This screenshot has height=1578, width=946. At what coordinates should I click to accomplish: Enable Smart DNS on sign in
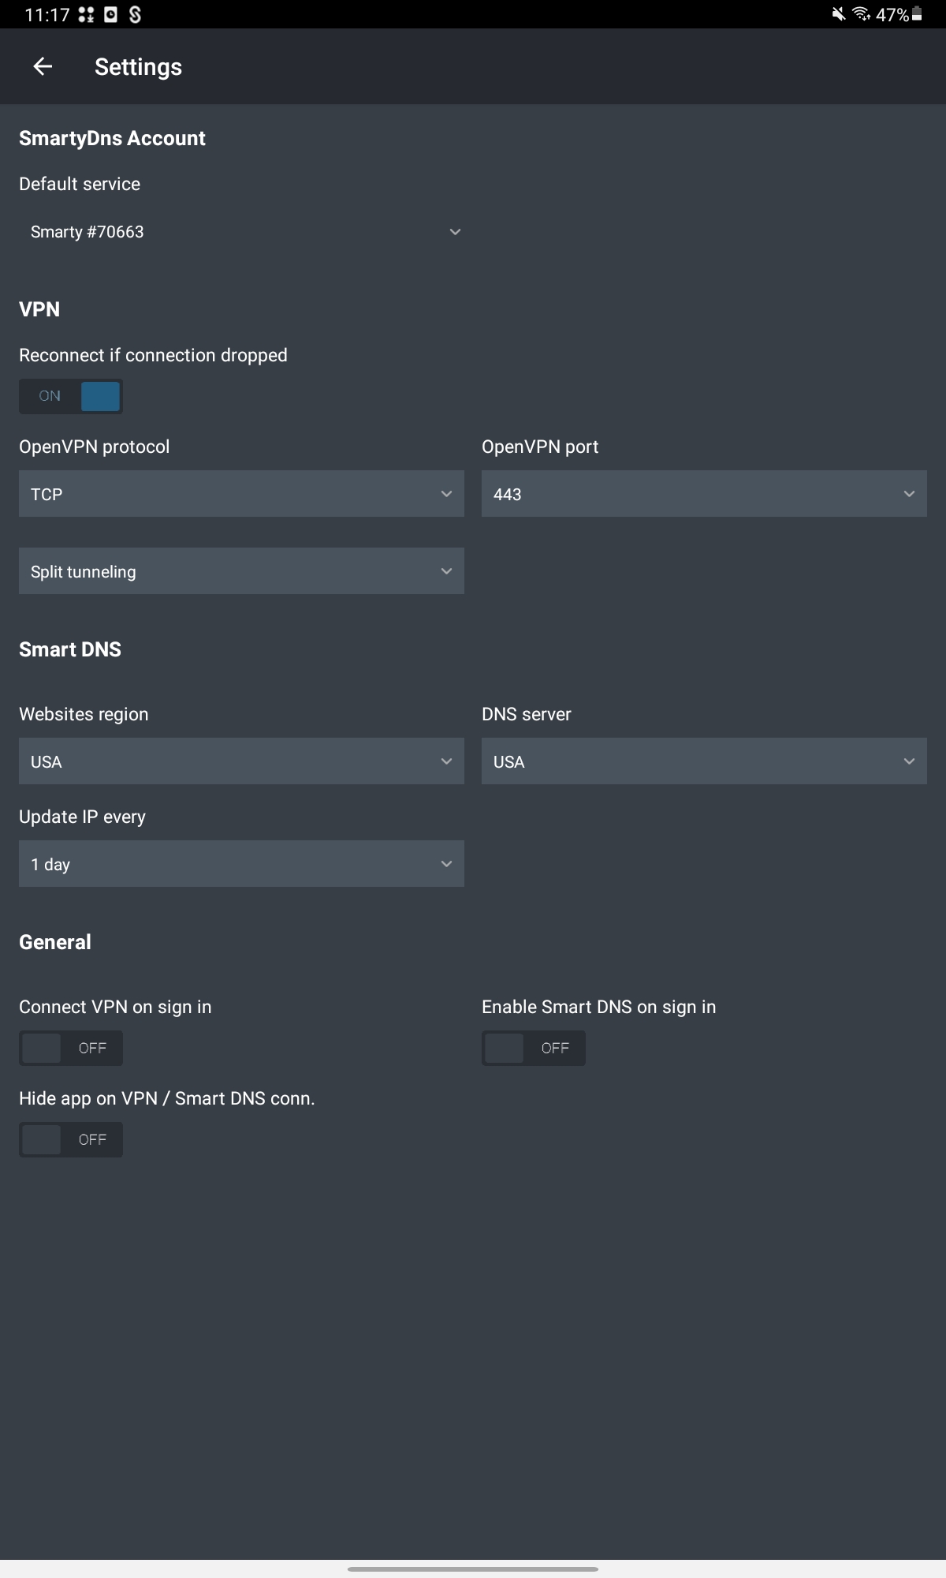534,1049
